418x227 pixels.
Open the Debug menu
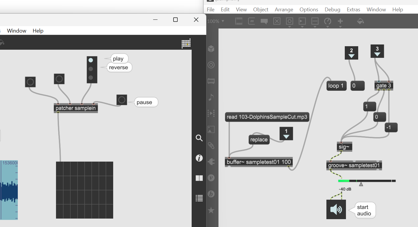(x=333, y=10)
